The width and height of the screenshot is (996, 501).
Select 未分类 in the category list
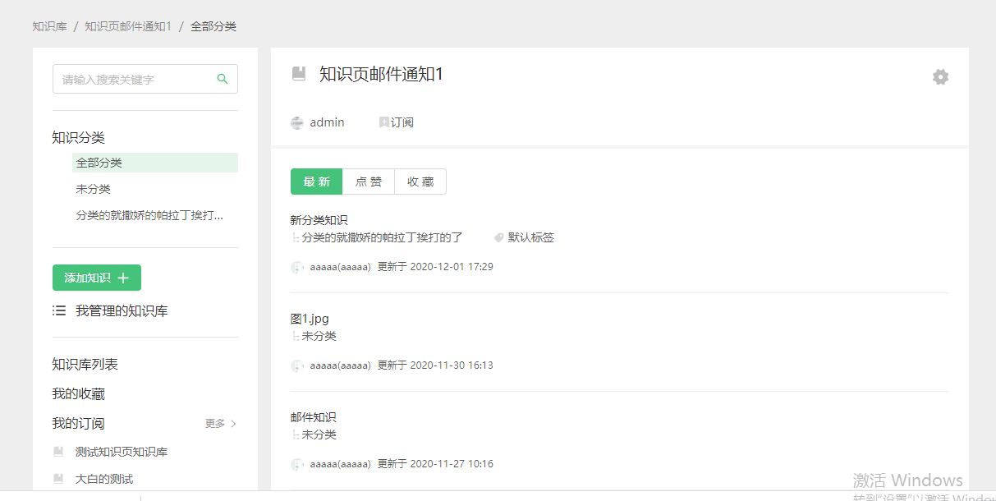coord(93,189)
